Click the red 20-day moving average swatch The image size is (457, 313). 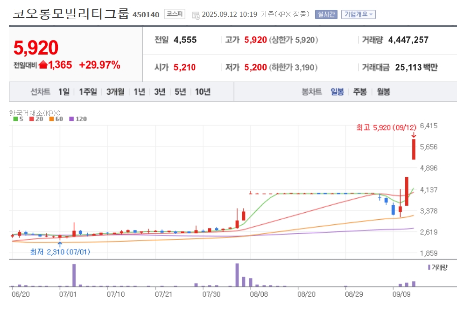tap(32, 119)
